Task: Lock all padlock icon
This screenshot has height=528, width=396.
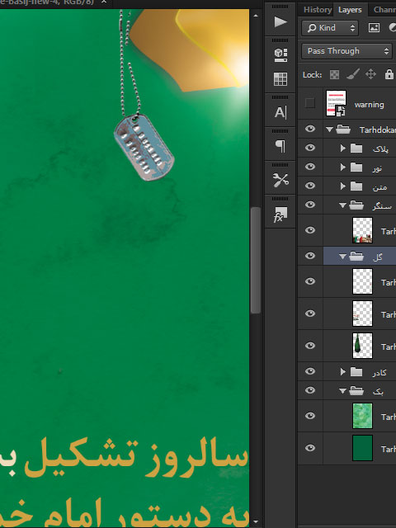Action: click(x=389, y=74)
